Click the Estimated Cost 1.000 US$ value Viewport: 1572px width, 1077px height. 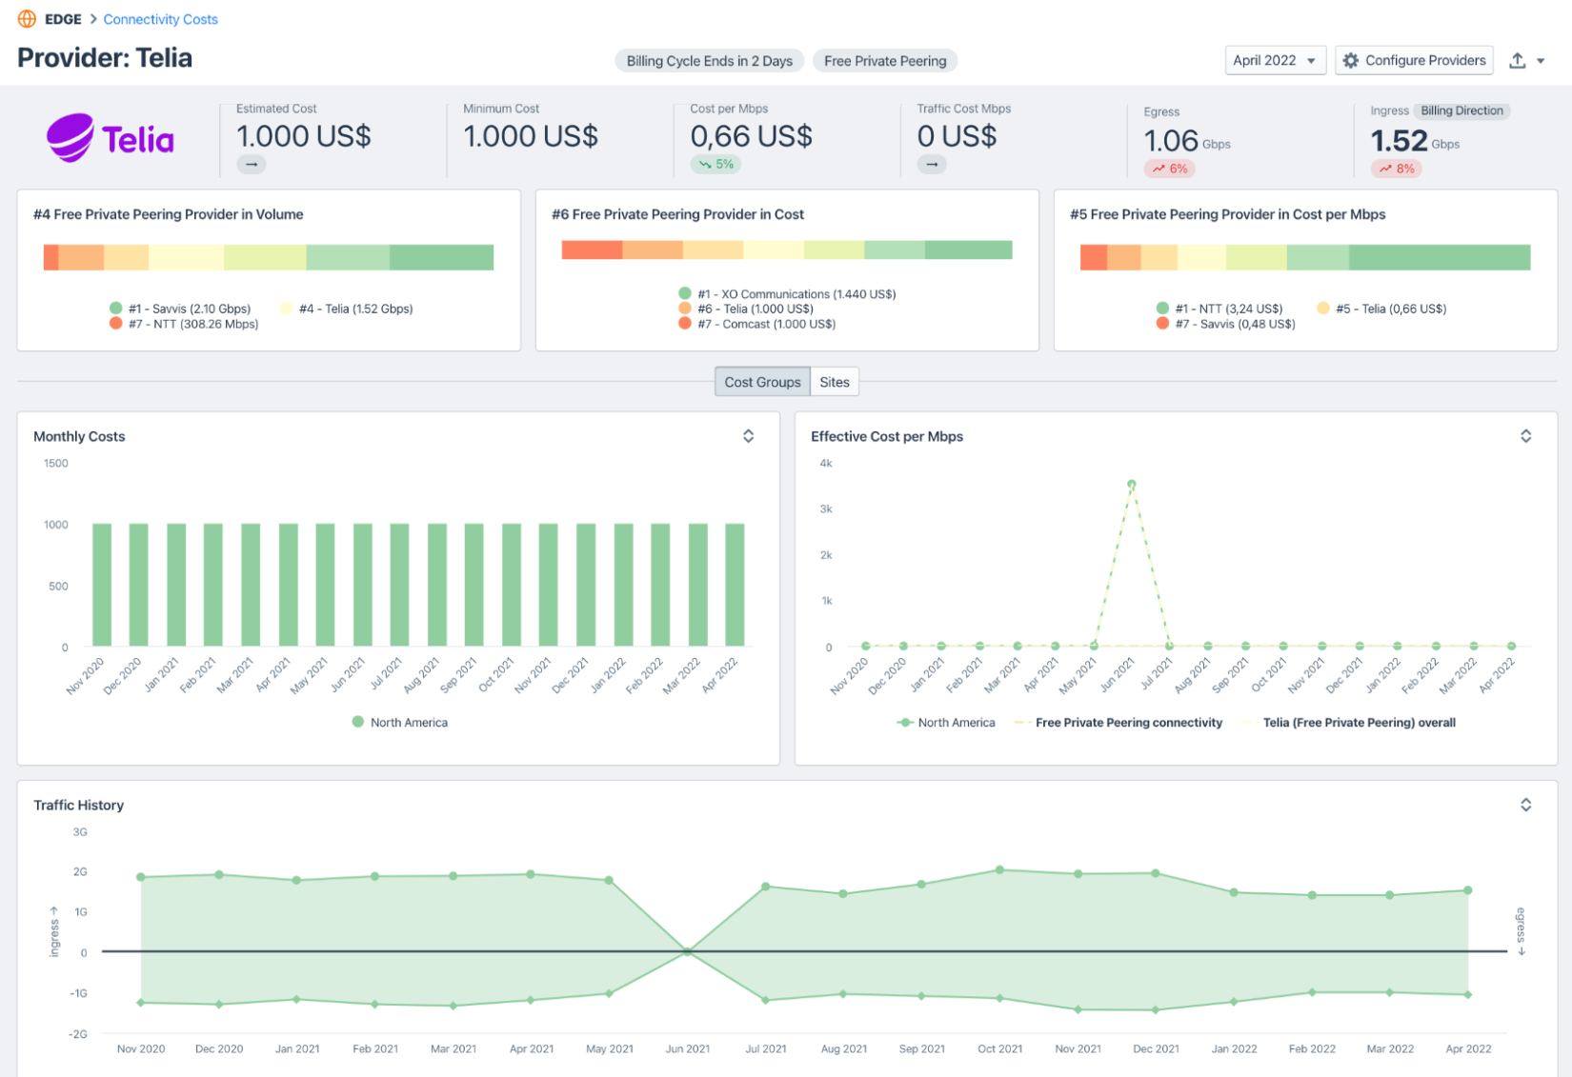(304, 136)
